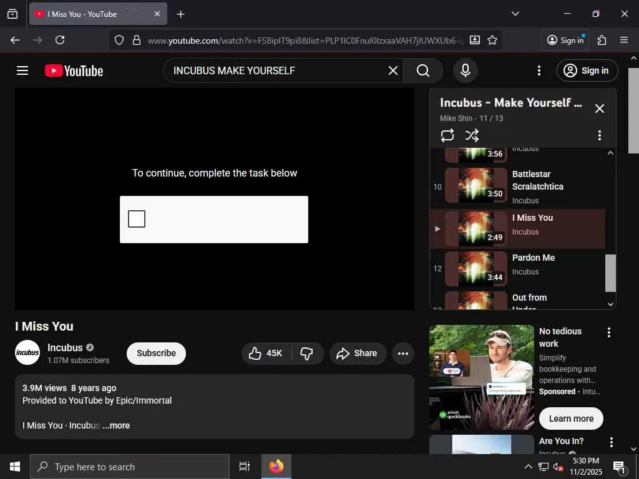The image size is (639, 479).
Task: Click playlist scroll up arrow
Action: (x=610, y=153)
